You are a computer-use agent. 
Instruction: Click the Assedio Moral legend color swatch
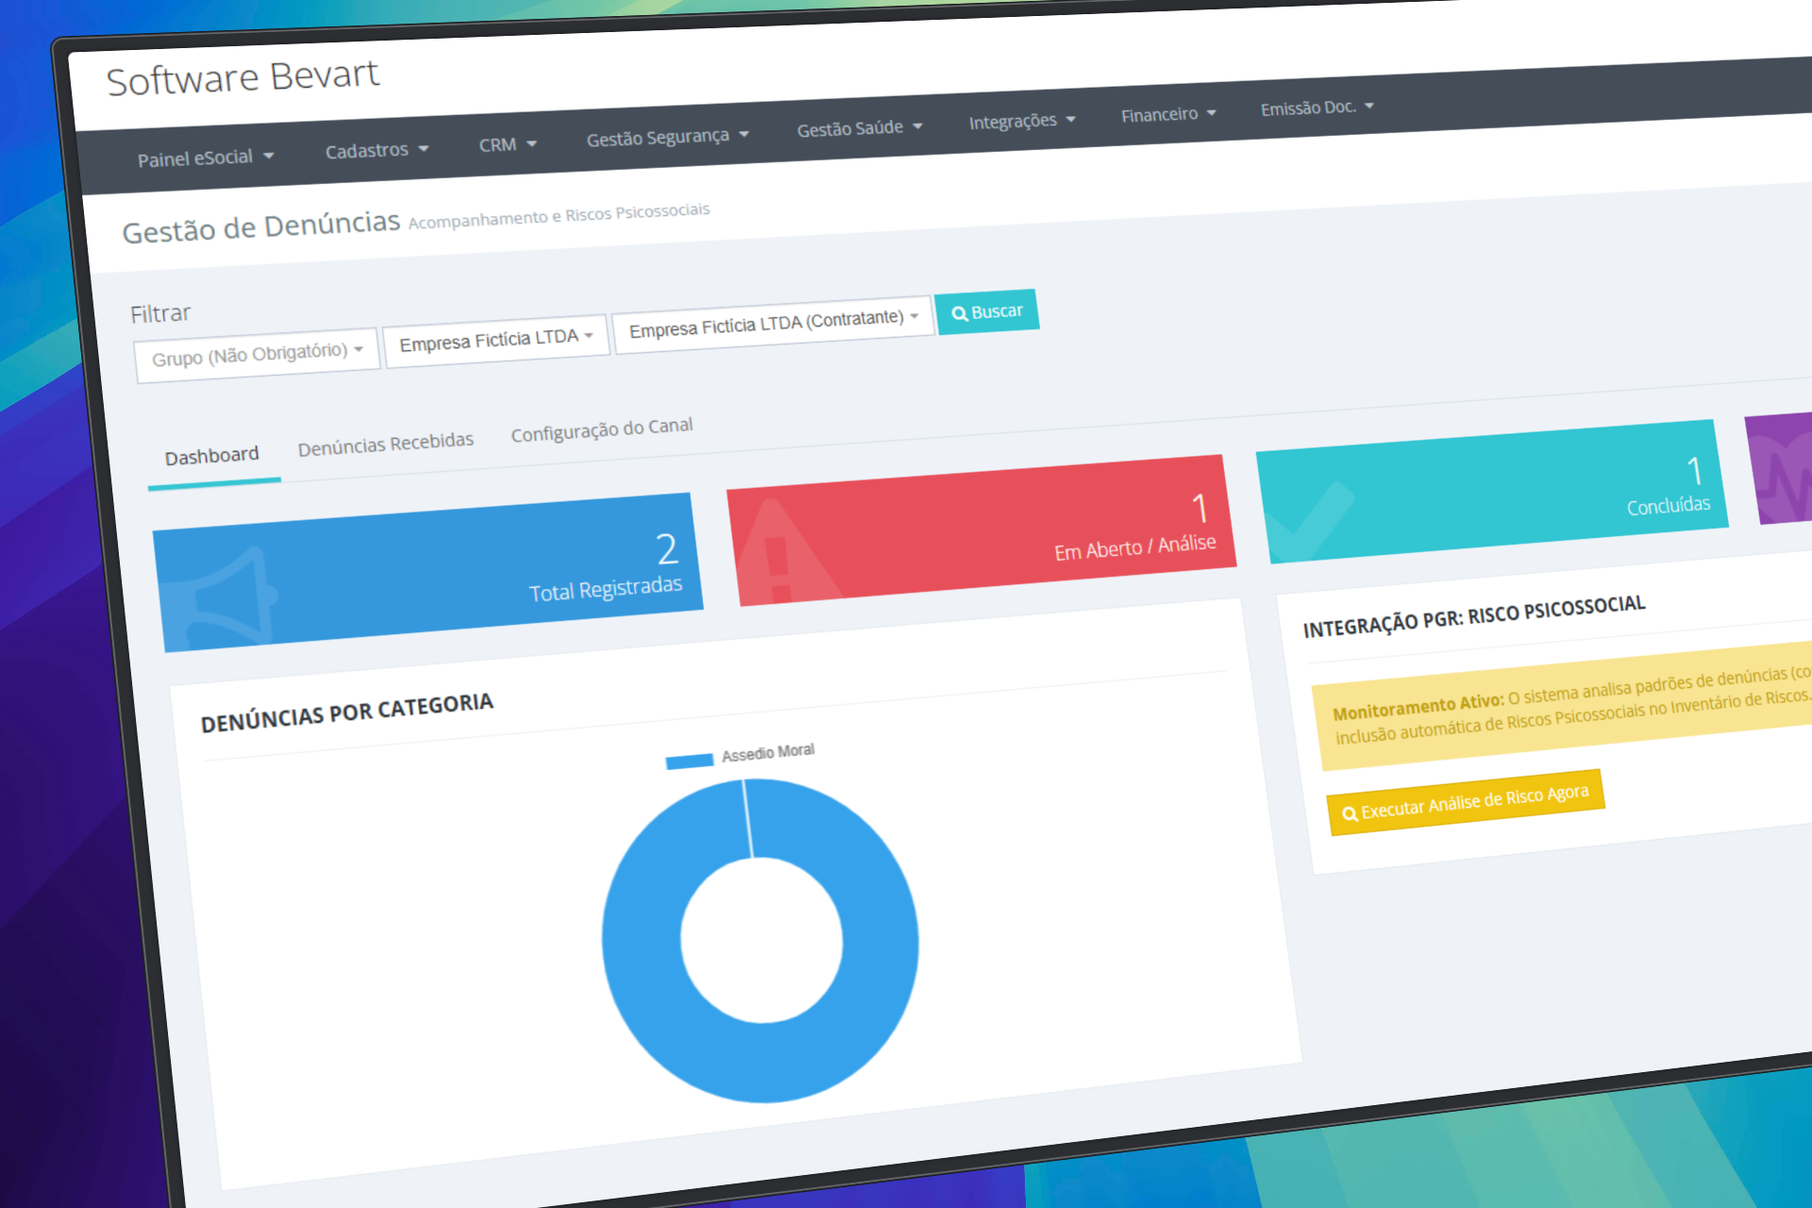coord(689,761)
